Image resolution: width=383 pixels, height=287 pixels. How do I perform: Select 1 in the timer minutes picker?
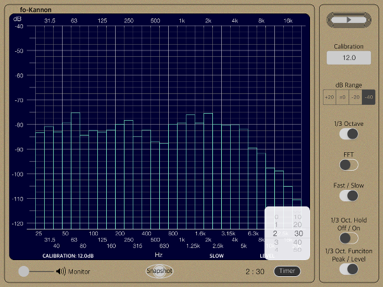pyautogui.click(x=276, y=224)
